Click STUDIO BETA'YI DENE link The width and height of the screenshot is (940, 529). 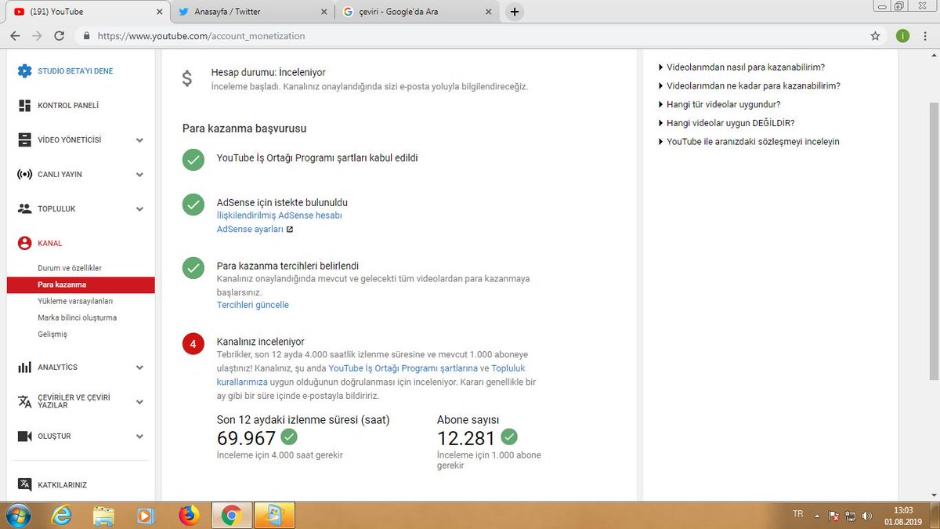[x=75, y=71]
